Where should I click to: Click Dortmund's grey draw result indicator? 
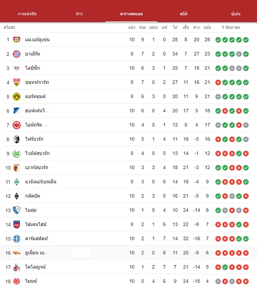(218, 97)
